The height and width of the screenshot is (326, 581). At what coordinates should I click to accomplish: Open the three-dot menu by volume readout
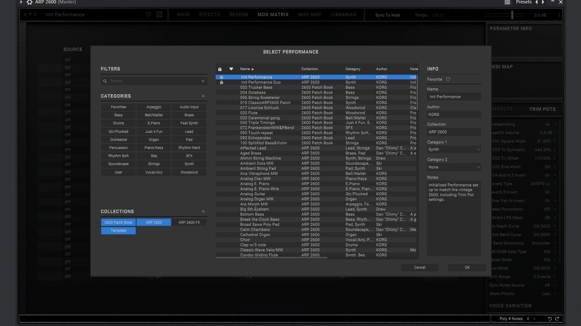coord(559,15)
